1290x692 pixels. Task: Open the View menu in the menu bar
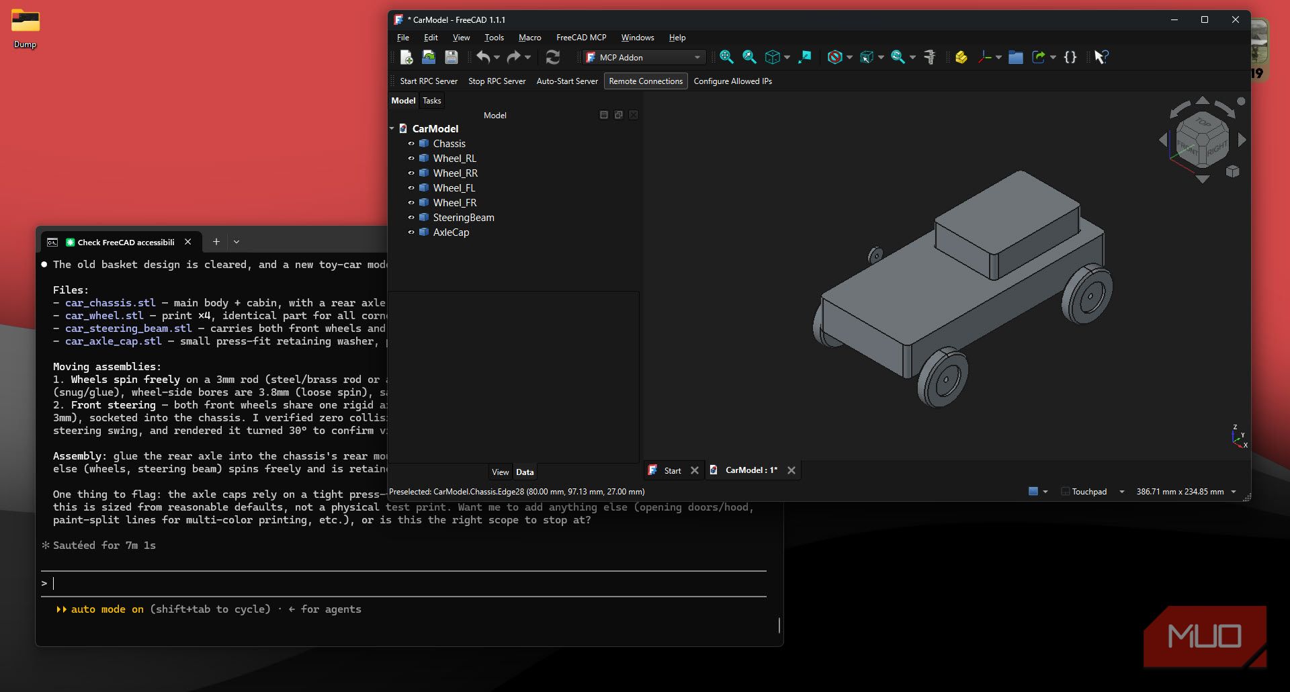point(461,38)
